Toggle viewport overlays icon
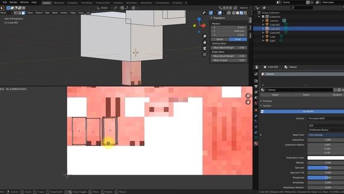The image size is (344, 194). pyautogui.click(x=220, y=13)
